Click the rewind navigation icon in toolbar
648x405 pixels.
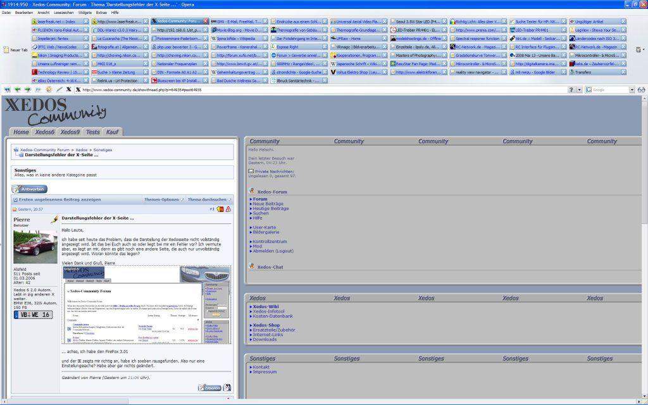(x=7, y=90)
